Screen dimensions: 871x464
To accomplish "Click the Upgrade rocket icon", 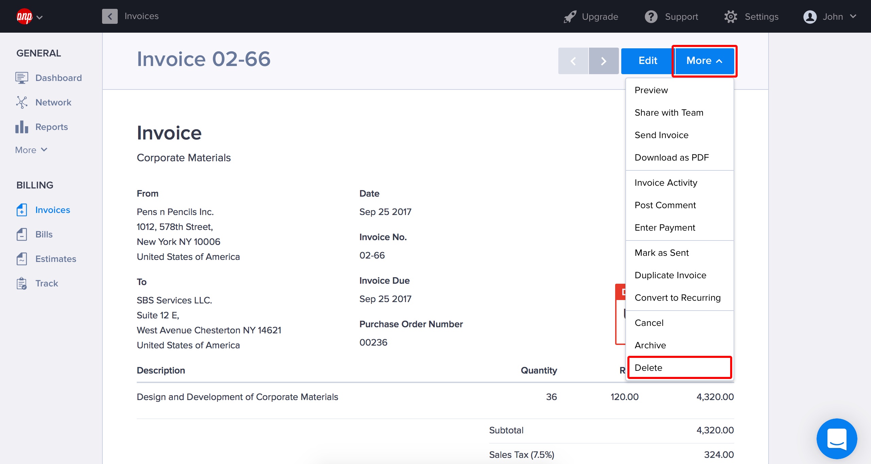I will point(570,17).
